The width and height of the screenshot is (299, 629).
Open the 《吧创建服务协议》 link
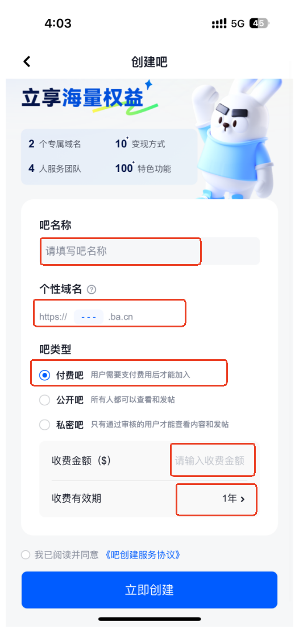pyautogui.click(x=142, y=555)
